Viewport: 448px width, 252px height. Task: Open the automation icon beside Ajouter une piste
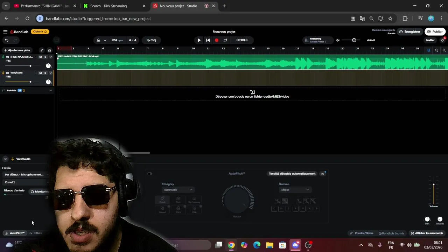(x=42, y=50)
